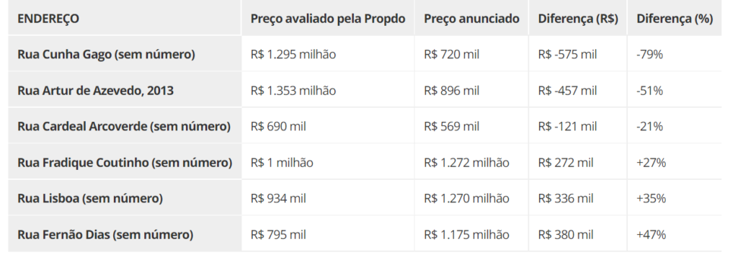Screen dimensions: 738x260
Task: Select the Rua Fradique Coutinho address cell
Action: click(x=125, y=163)
